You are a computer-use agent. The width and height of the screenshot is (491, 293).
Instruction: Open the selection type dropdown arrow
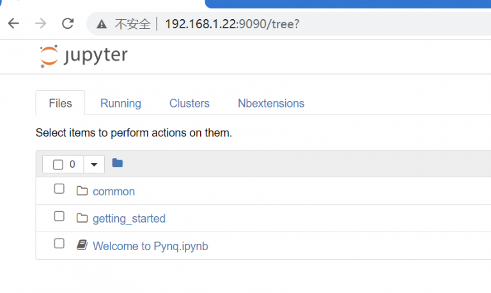pyautogui.click(x=94, y=164)
